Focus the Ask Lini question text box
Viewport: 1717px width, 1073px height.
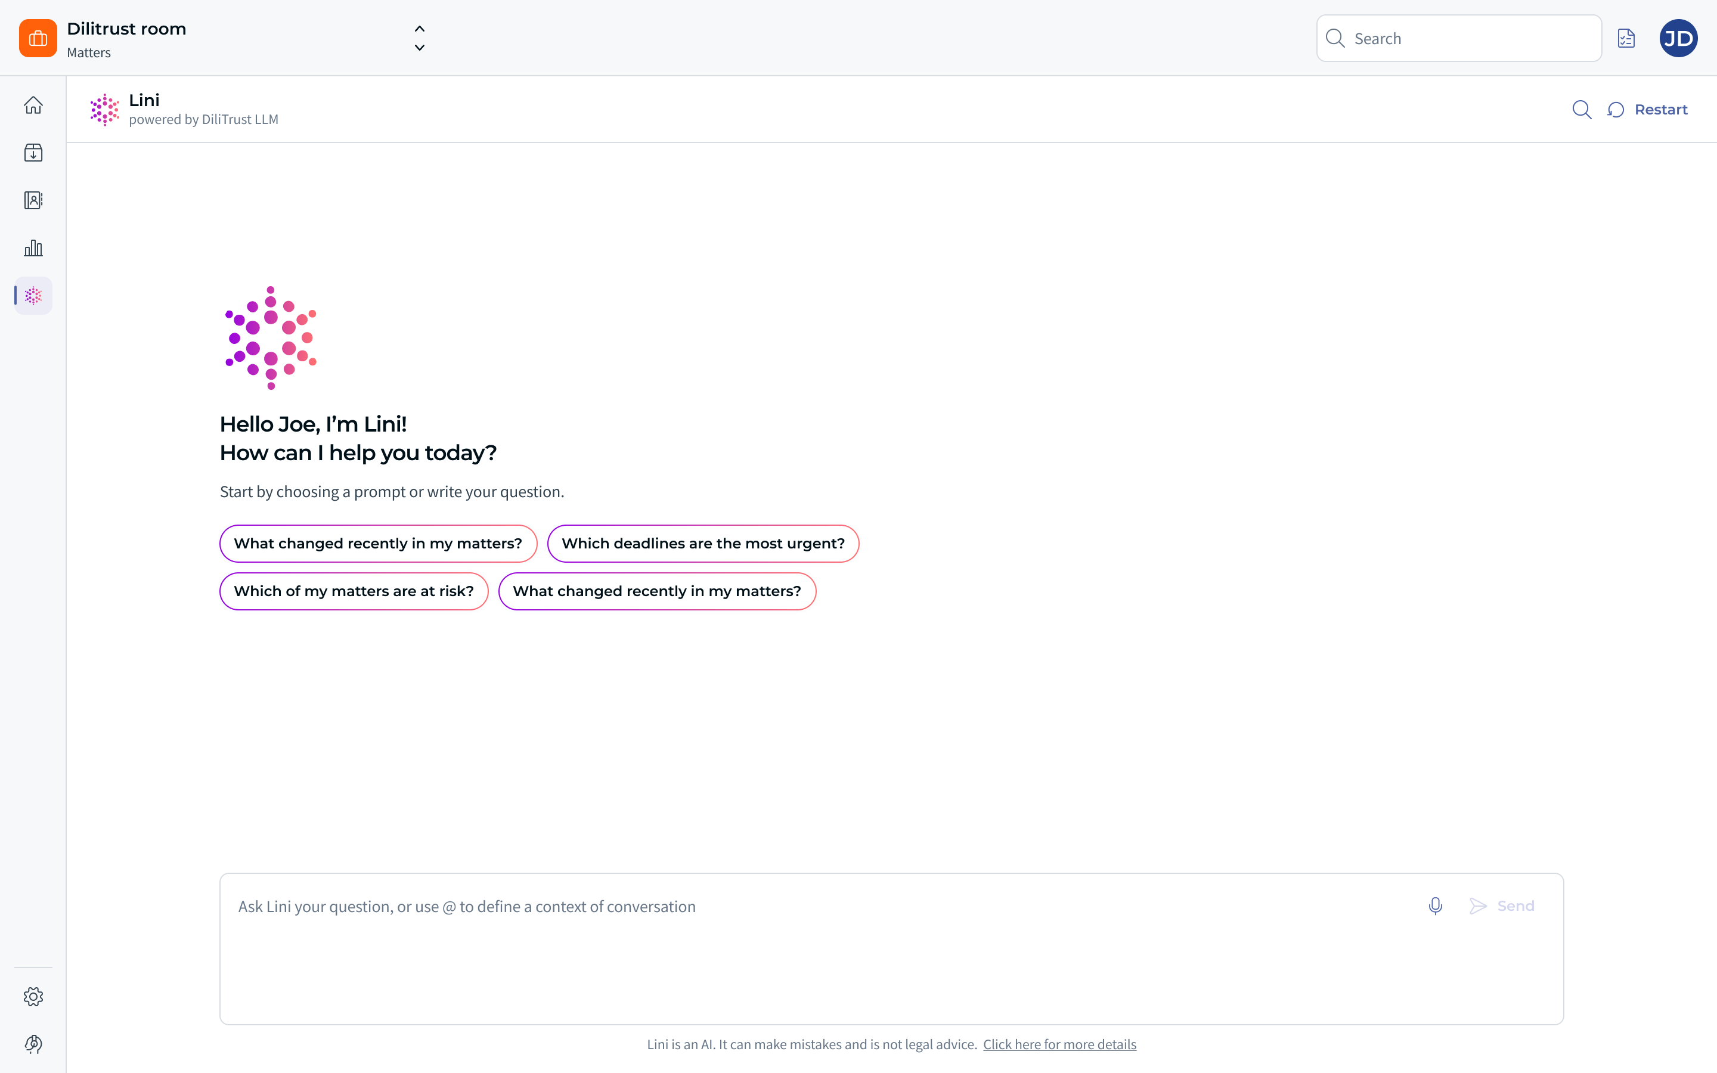pyautogui.click(x=891, y=949)
